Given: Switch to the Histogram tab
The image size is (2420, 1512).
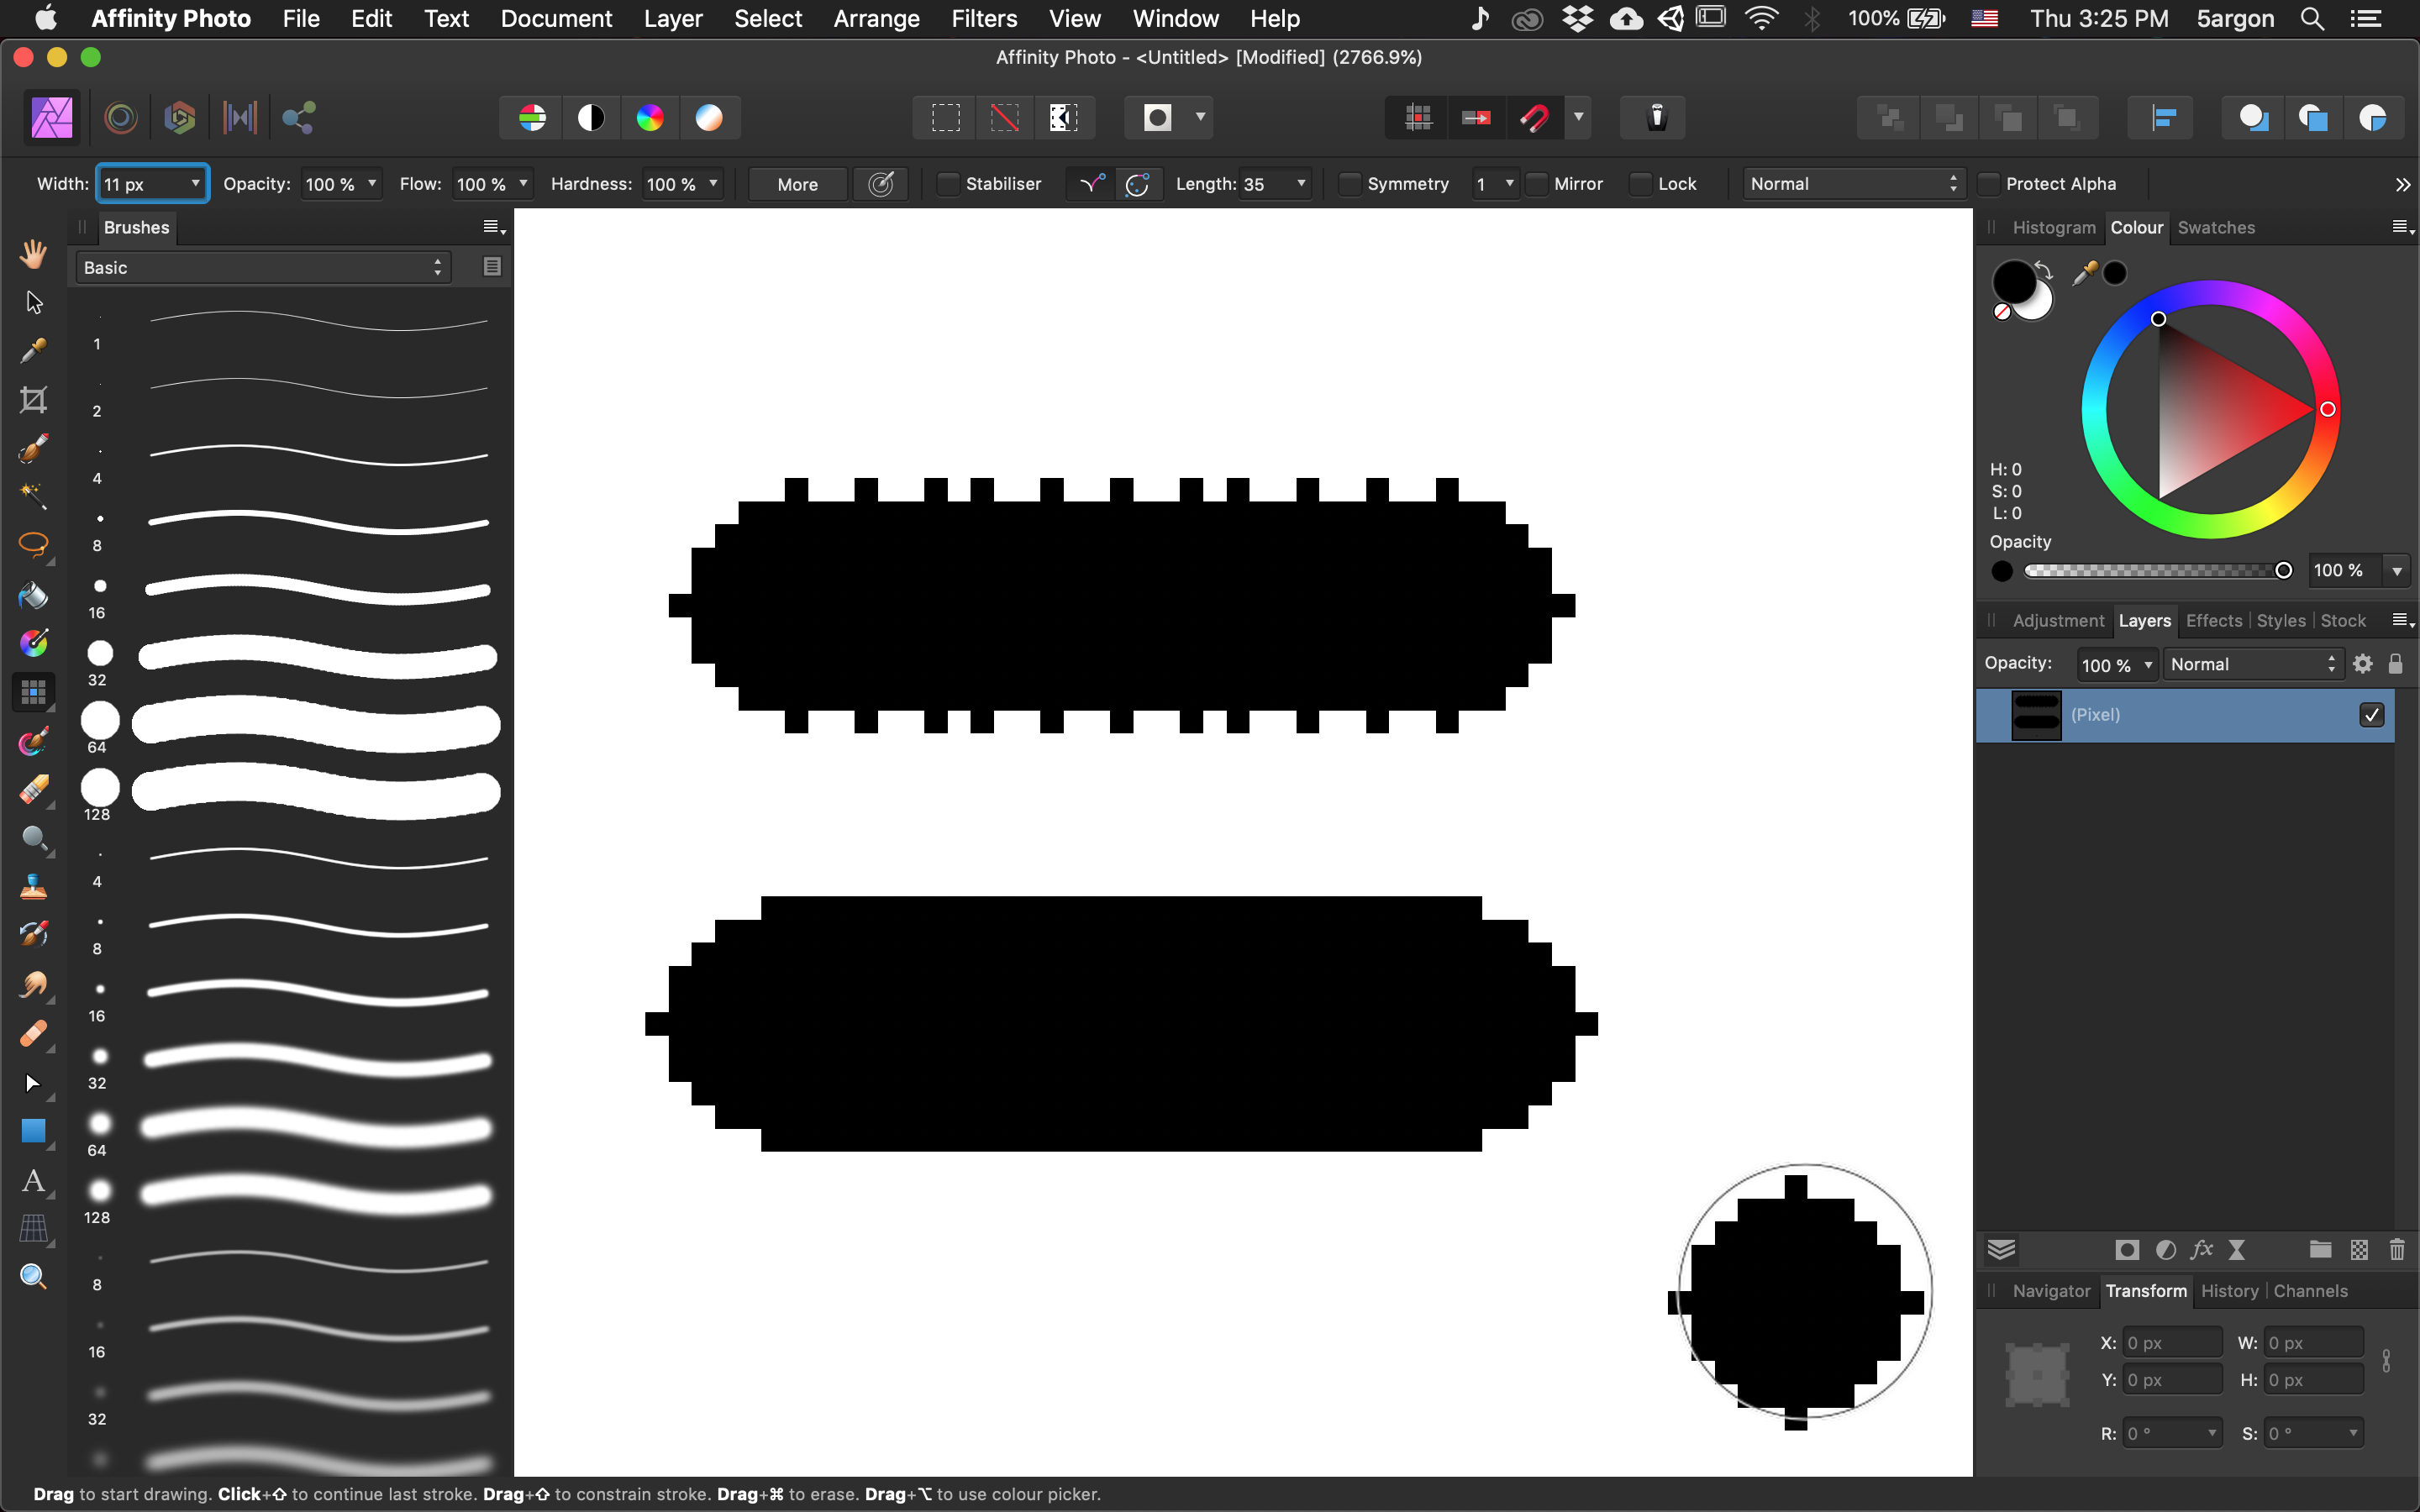Looking at the screenshot, I should (2054, 228).
